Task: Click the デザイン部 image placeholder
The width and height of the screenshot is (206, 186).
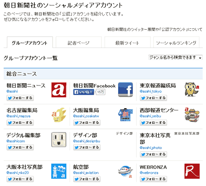Action: point(124,133)
